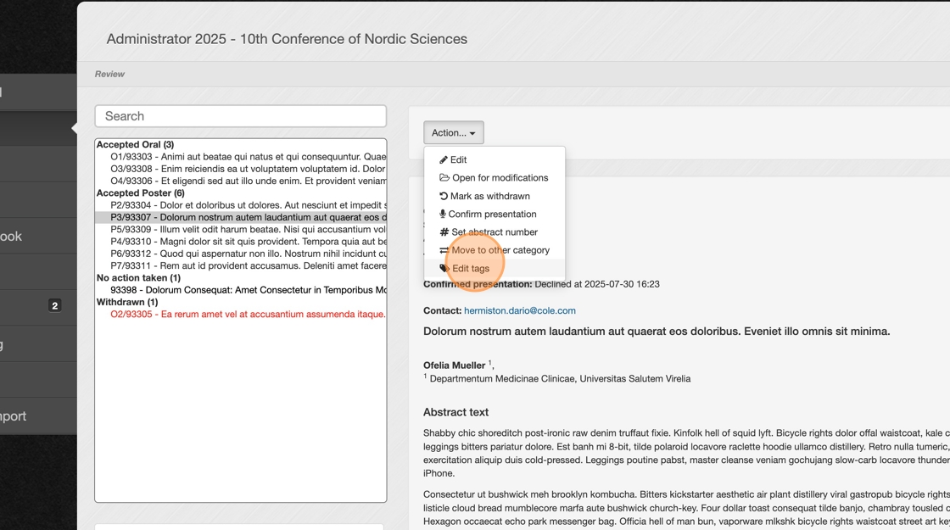
Task: Click the pencil icon beside Edit
Action: point(444,160)
